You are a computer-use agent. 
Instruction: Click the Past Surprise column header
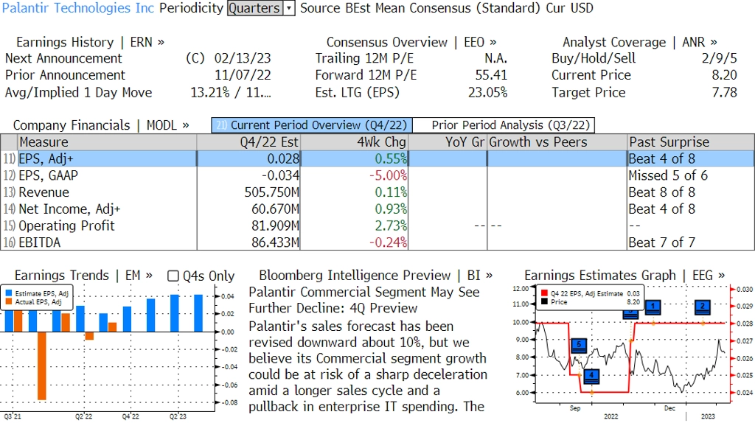click(691, 142)
